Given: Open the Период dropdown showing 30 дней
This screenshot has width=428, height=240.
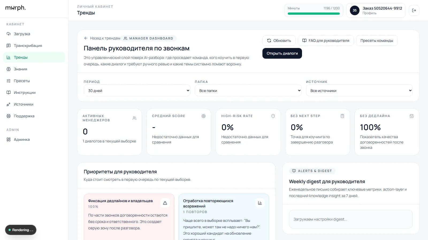Looking at the screenshot, I should [x=137, y=90].
